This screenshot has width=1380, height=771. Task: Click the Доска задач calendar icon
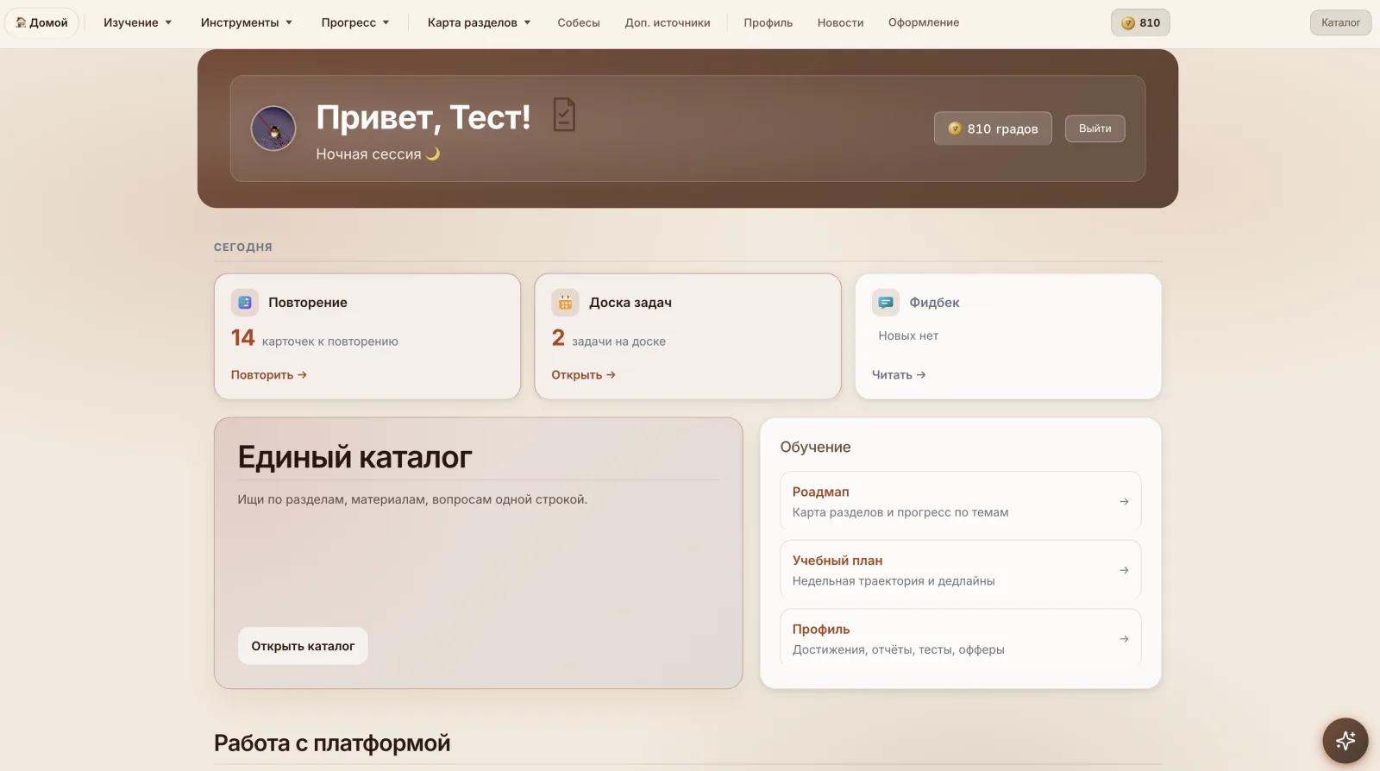[566, 303]
